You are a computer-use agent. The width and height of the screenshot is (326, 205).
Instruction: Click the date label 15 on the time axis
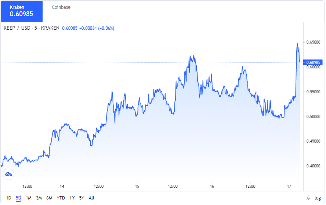tap(137, 186)
